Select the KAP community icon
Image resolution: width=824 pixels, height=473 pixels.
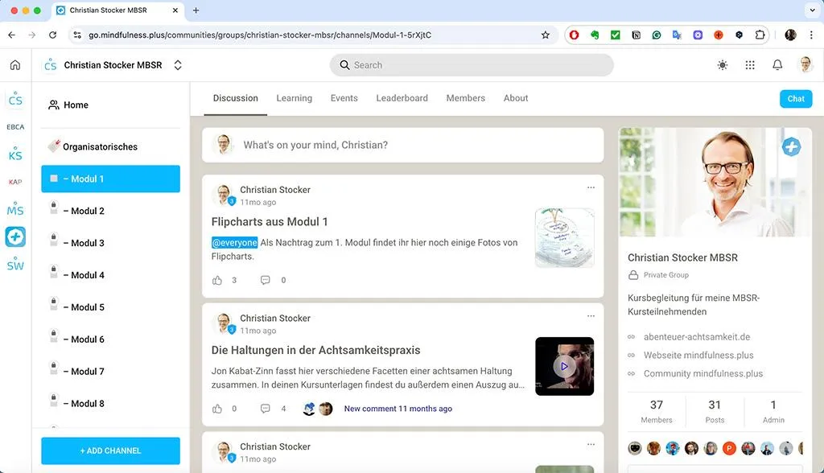(15, 182)
